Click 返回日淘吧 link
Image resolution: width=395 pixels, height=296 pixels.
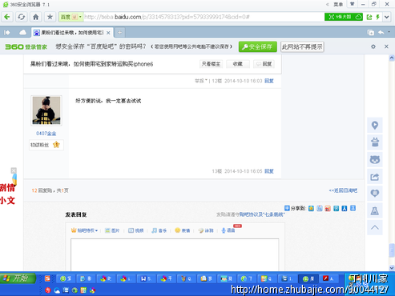click(343, 190)
